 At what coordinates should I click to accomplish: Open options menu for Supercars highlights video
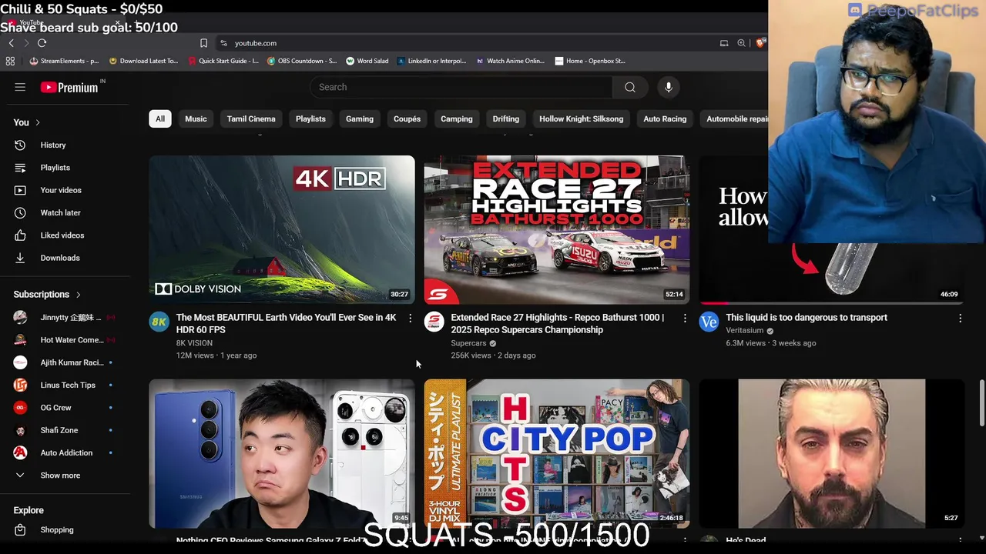pyautogui.click(x=685, y=318)
